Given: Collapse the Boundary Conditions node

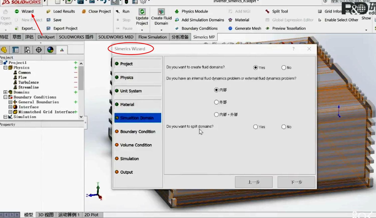Looking at the screenshot, I should coord(5,97).
